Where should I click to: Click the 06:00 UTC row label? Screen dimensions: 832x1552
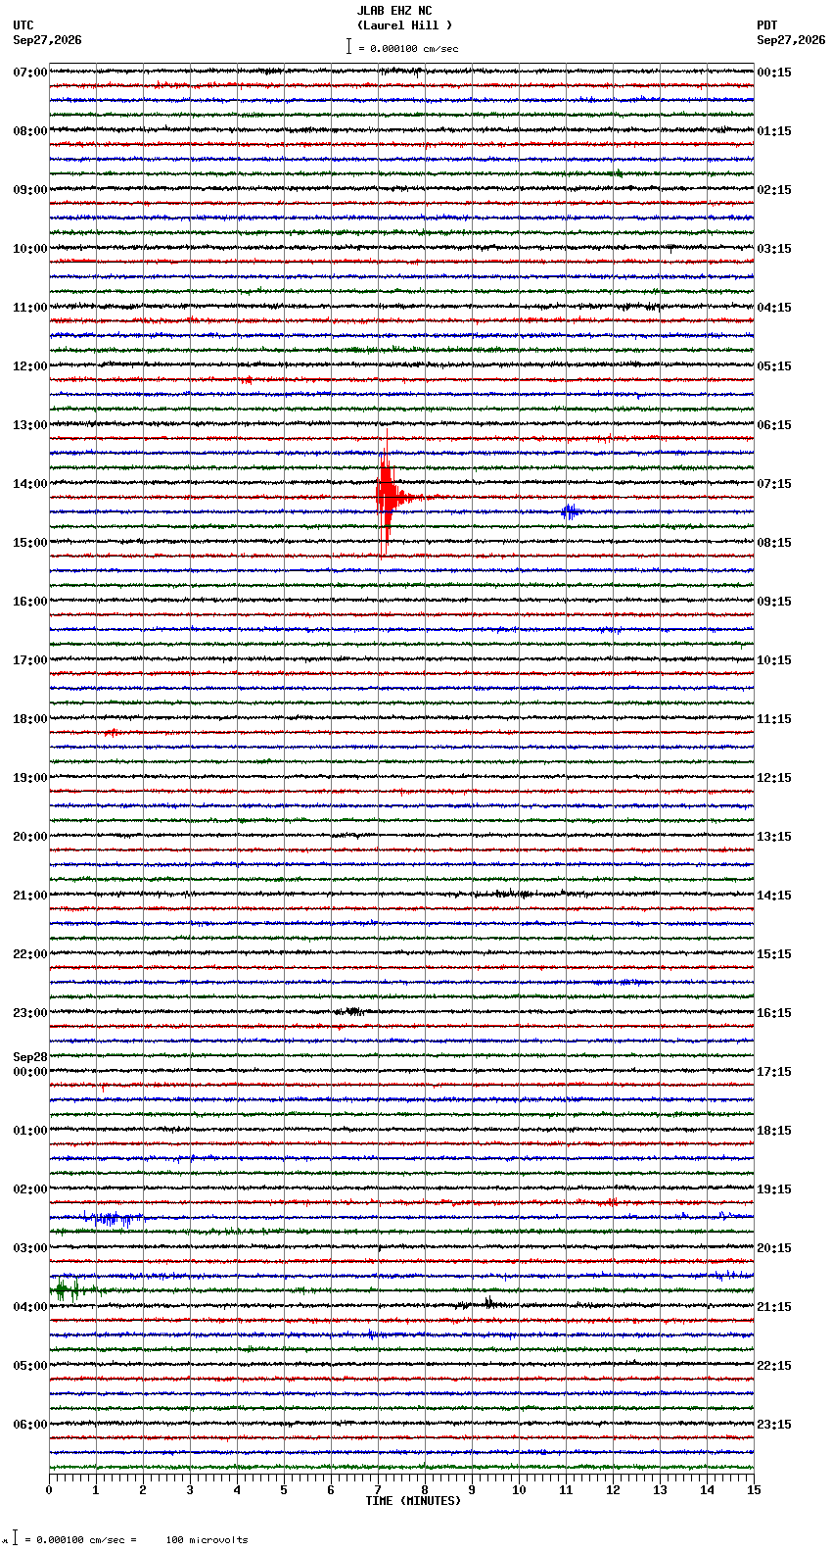(x=30, y=1425)
